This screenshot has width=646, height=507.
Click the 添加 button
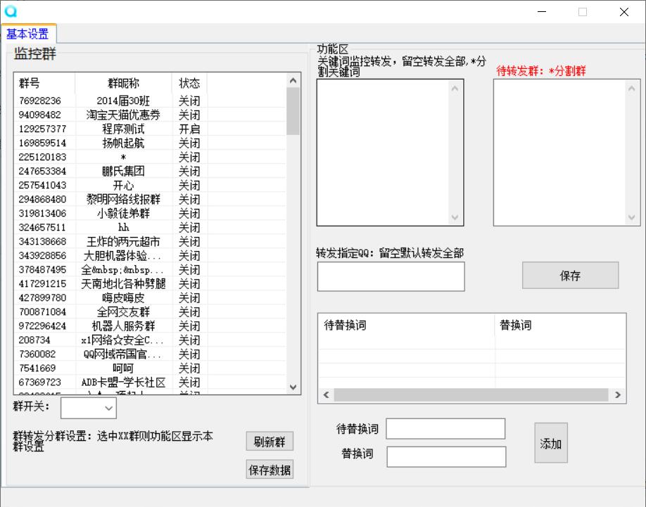[551, 443]
